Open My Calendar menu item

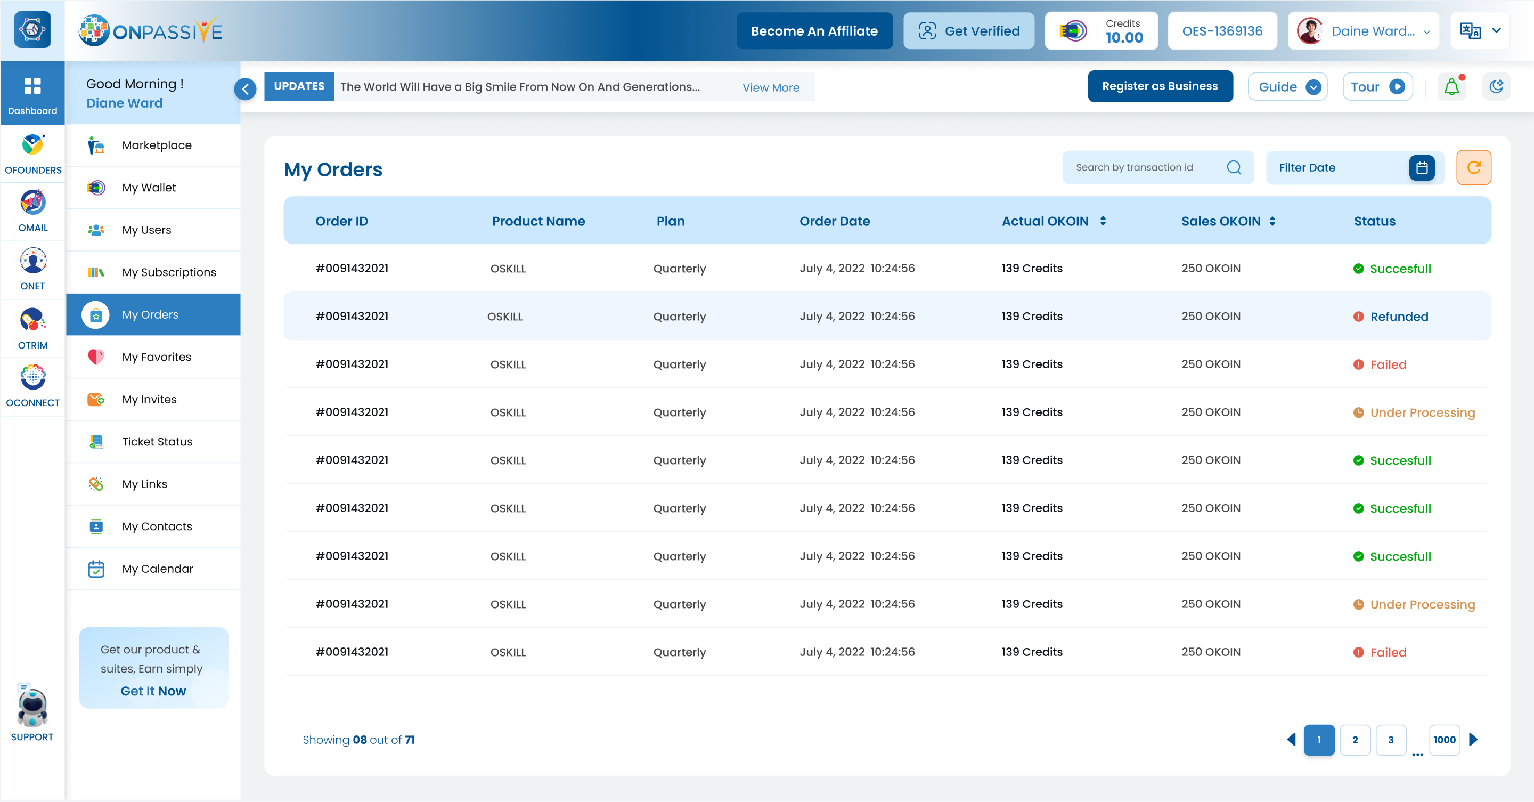tap(153, 569)
